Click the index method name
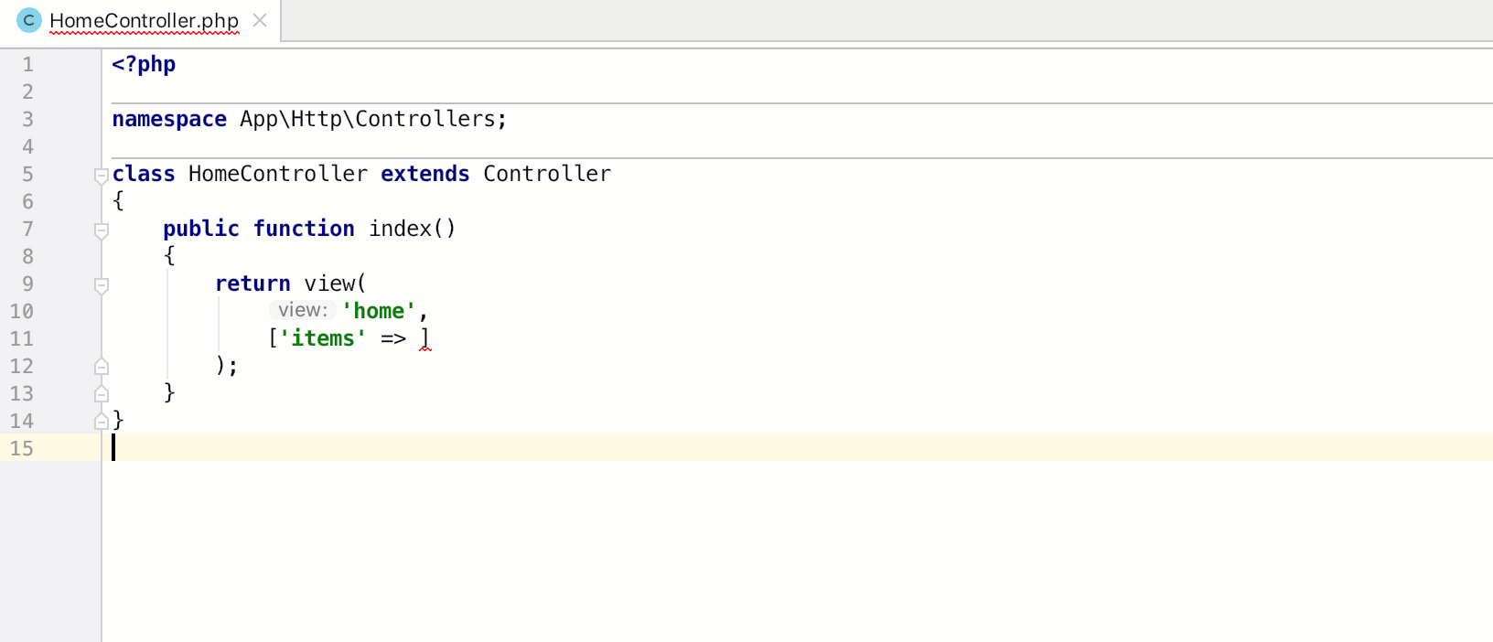The image size is (1493, 642). coord(400,229)
